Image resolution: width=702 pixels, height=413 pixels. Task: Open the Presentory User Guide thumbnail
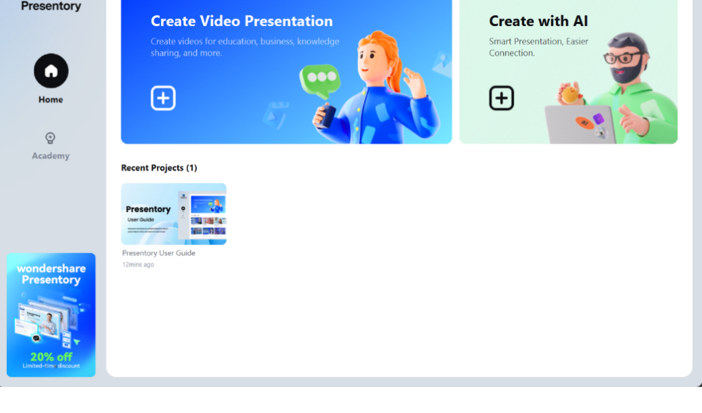(173, 214)
